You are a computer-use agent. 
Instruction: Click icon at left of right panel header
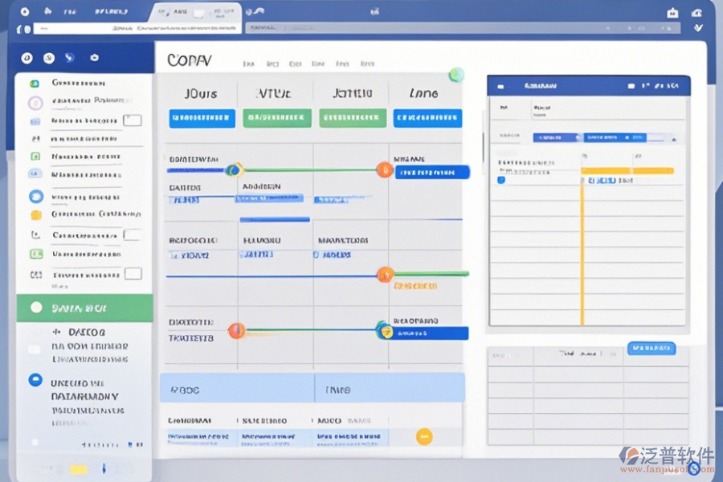point(500,86)
